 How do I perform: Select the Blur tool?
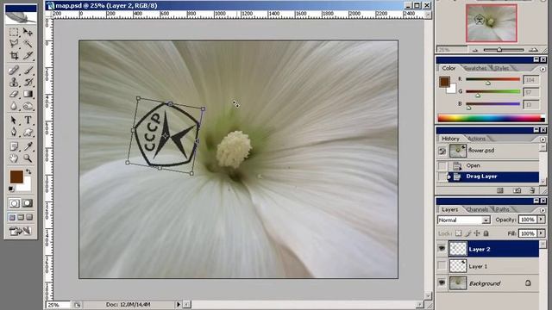click(x=14, y=106)
